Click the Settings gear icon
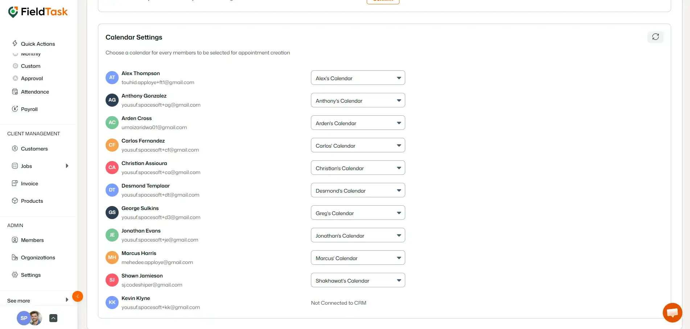 click(x=15, y=275)
